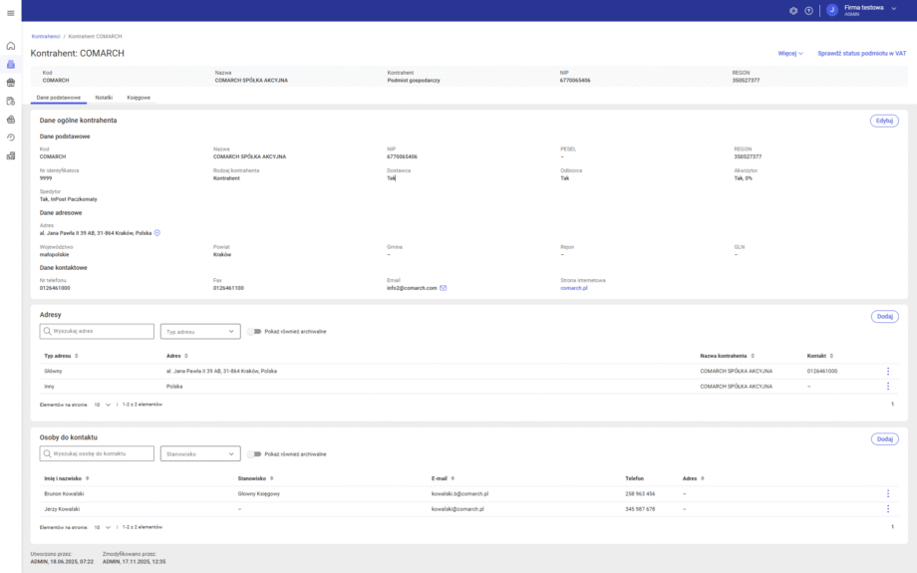Switch to the Notatki tab
This screenshot has height=573, width=917.
[x=104, y=98]
